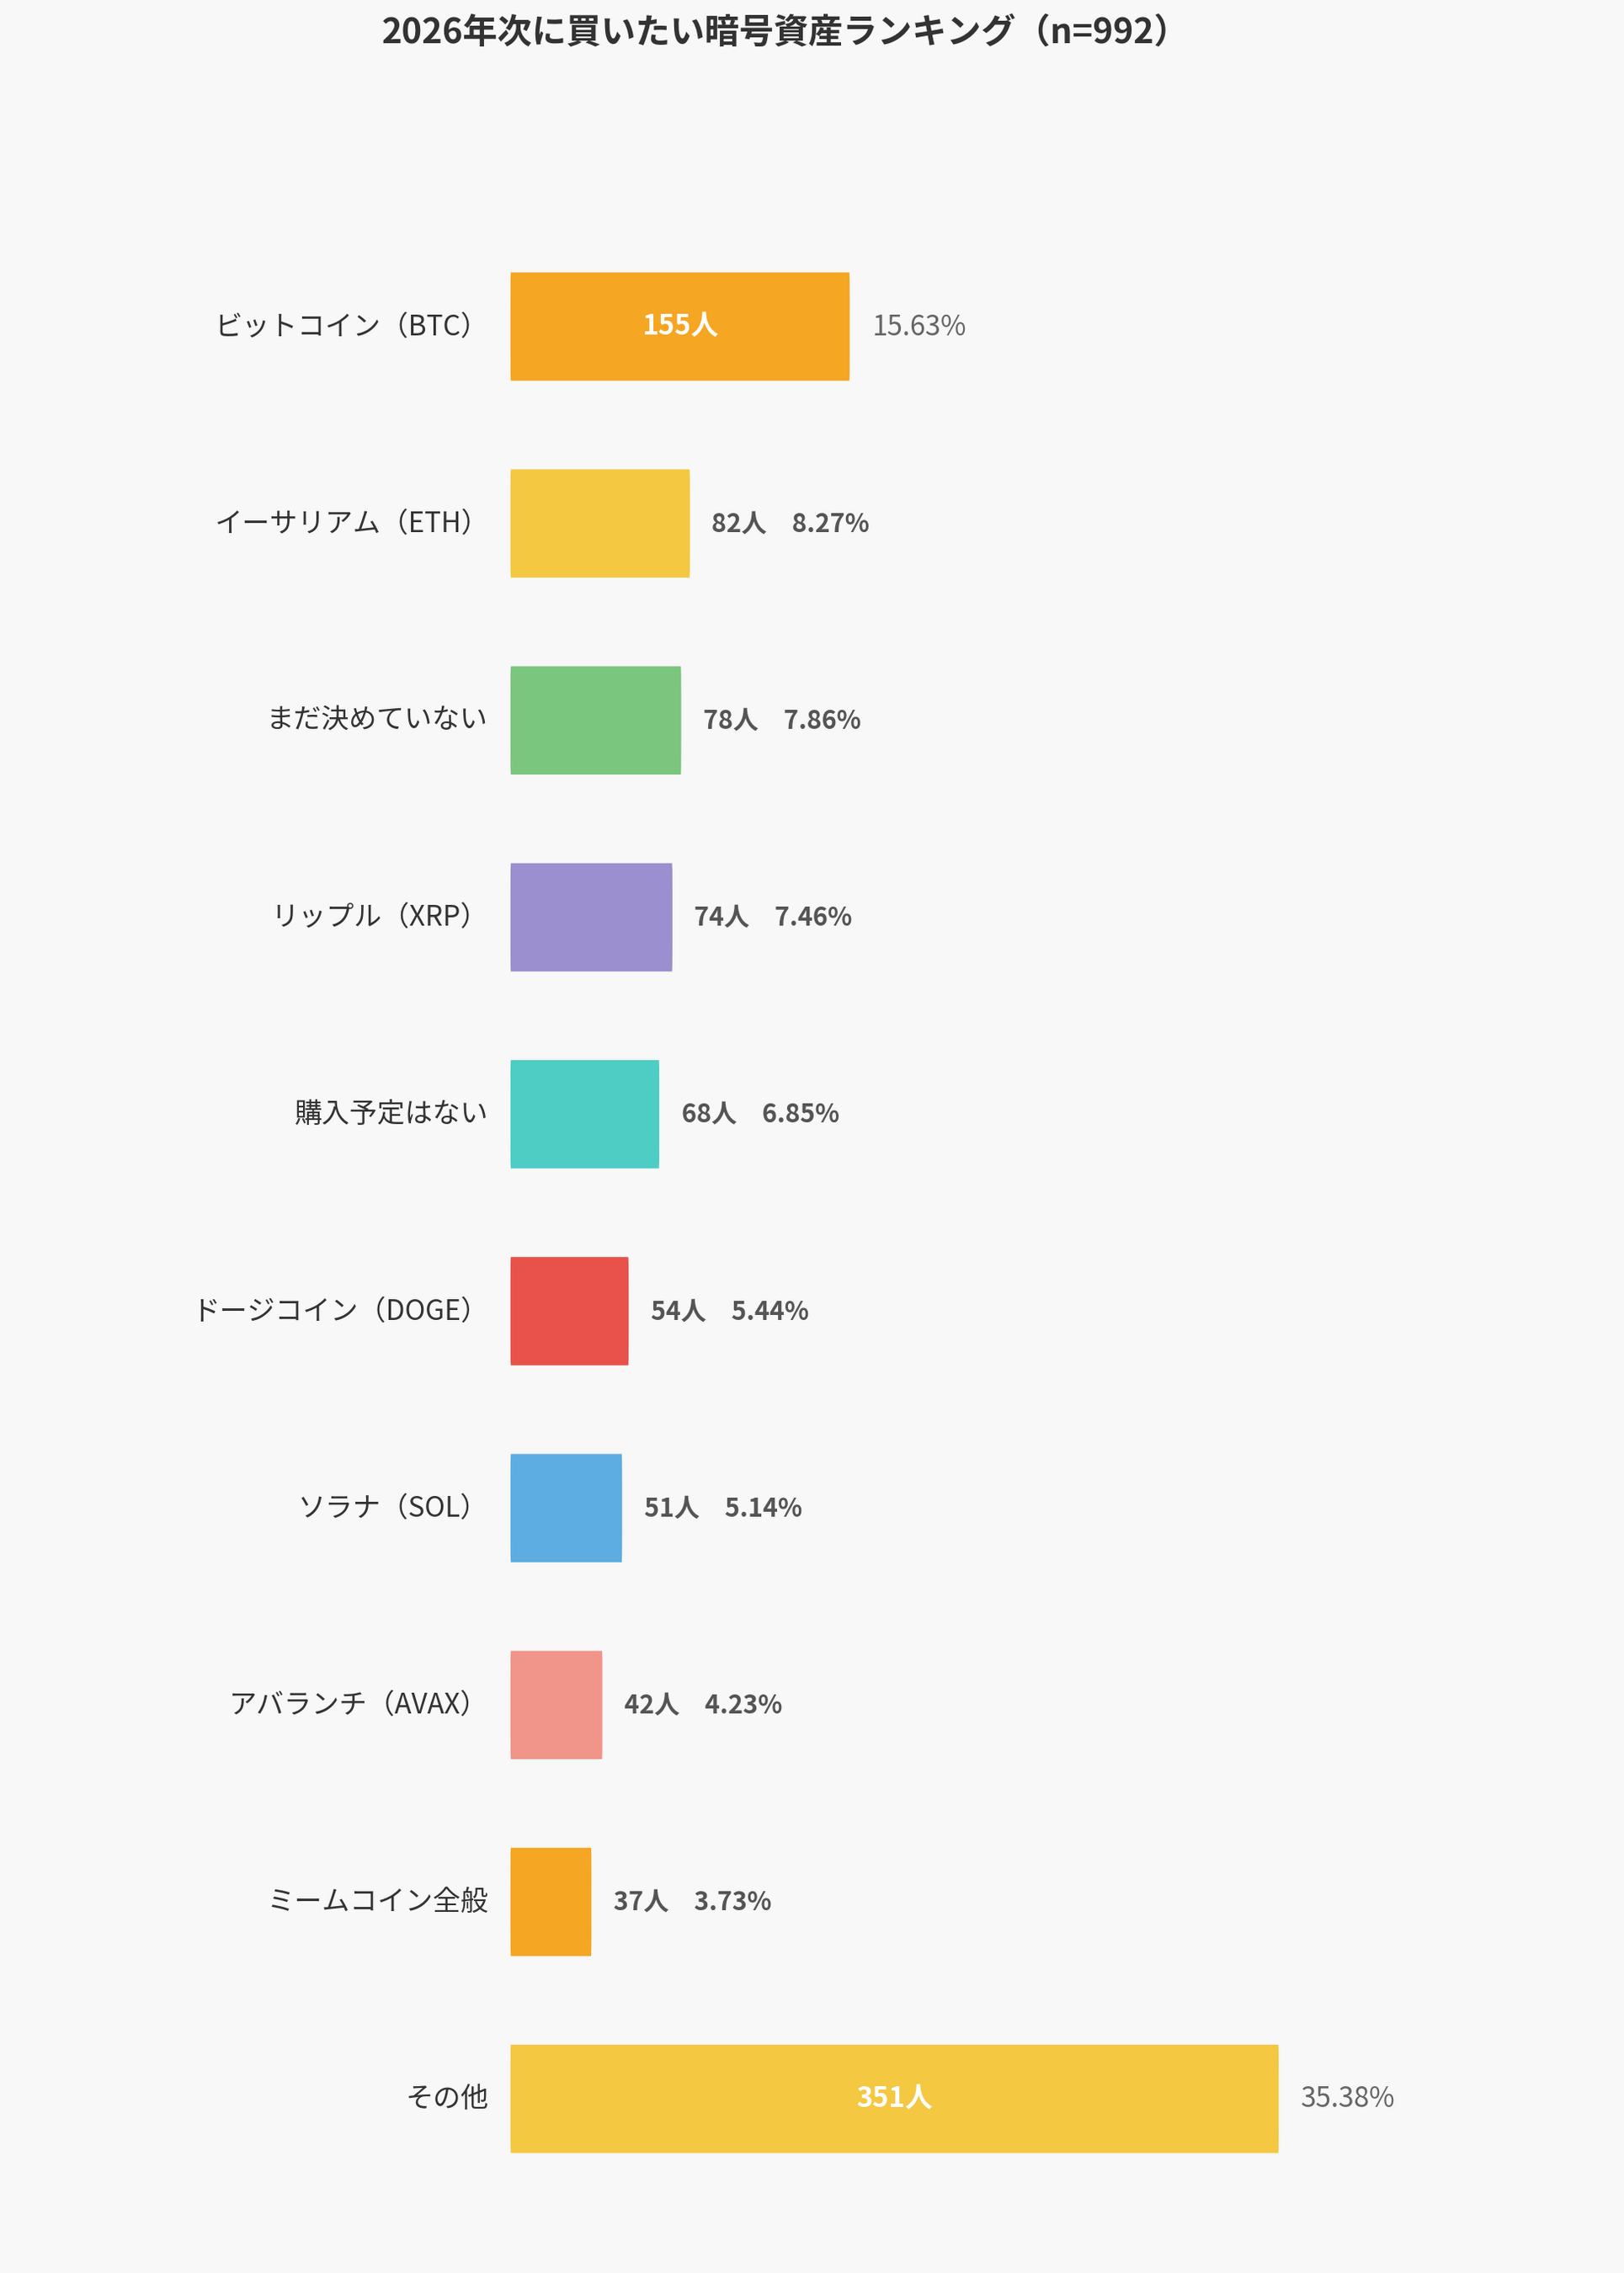Click the その他 axis label

coord(447,2098)
